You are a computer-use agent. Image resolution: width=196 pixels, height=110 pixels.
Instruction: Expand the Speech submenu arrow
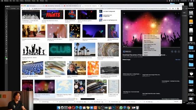(x=159, y=55)
